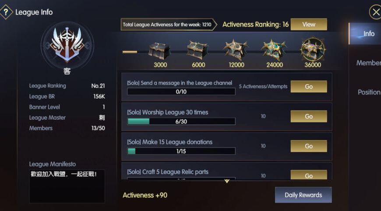Click the Worship League 6/30 progress bar
Viewport: 381px width, 211px height.
pyautogui.click(x=181, y=122)
